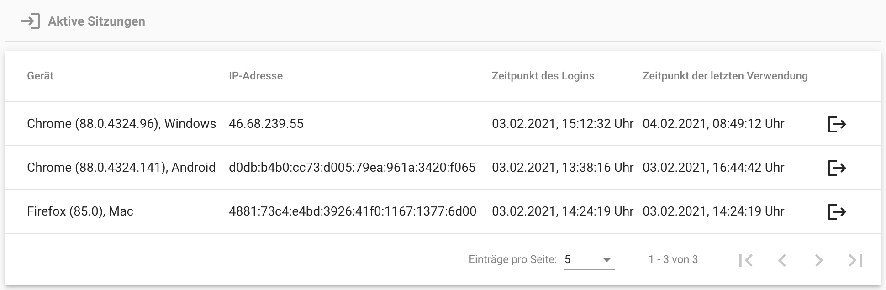Viewport: 886px width, 290px height.
Task: Click the IPv6 address starting with d0db
Action: (352, 168)
